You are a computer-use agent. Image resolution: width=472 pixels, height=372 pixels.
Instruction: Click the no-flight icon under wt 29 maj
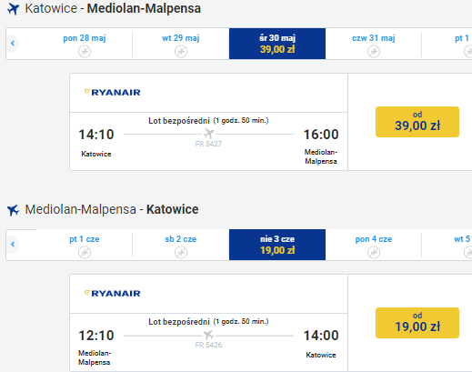(x=181, y=51)
